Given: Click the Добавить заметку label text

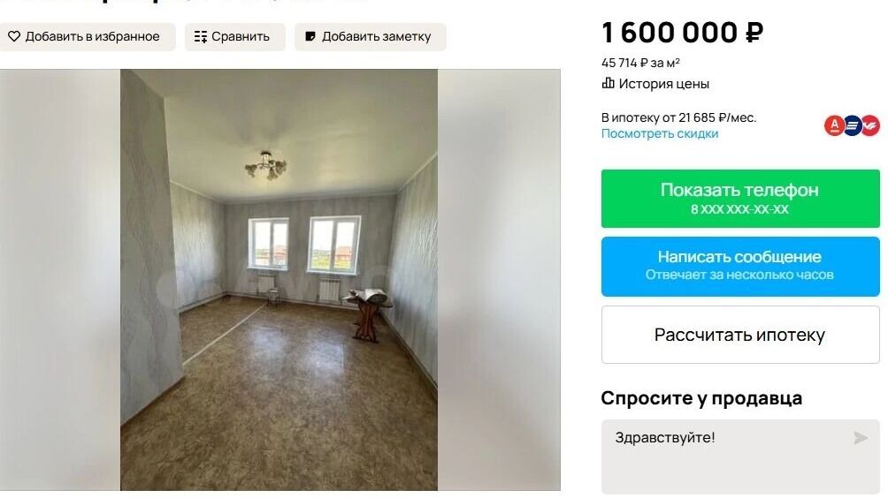Looking at the screenshot, I should tap(376, 37).
